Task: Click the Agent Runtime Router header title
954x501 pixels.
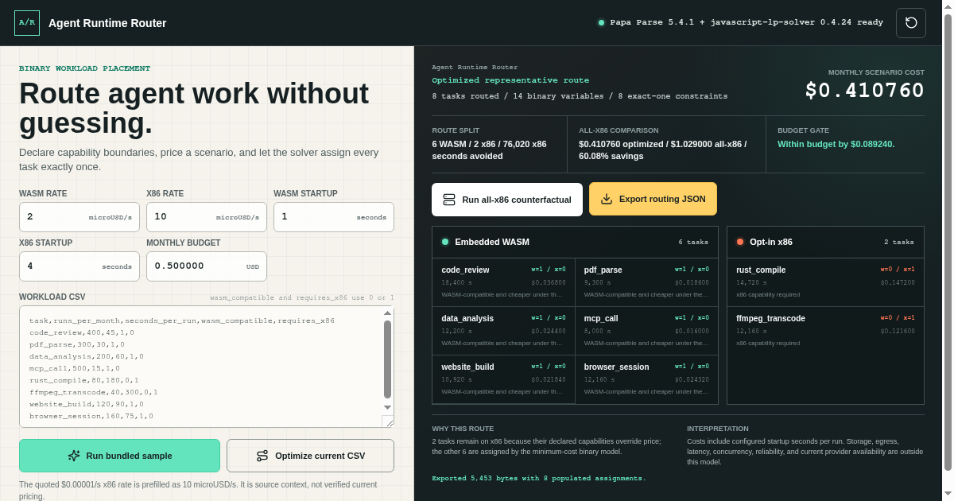Action: coord(107,23)
